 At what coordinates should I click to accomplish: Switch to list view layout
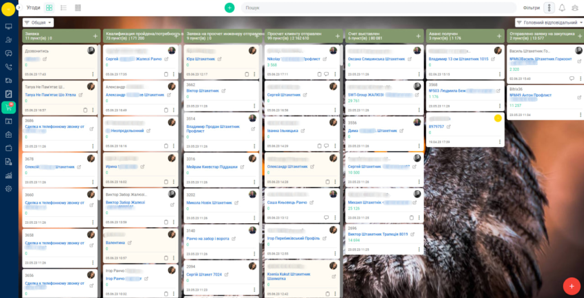coord(63,8)
